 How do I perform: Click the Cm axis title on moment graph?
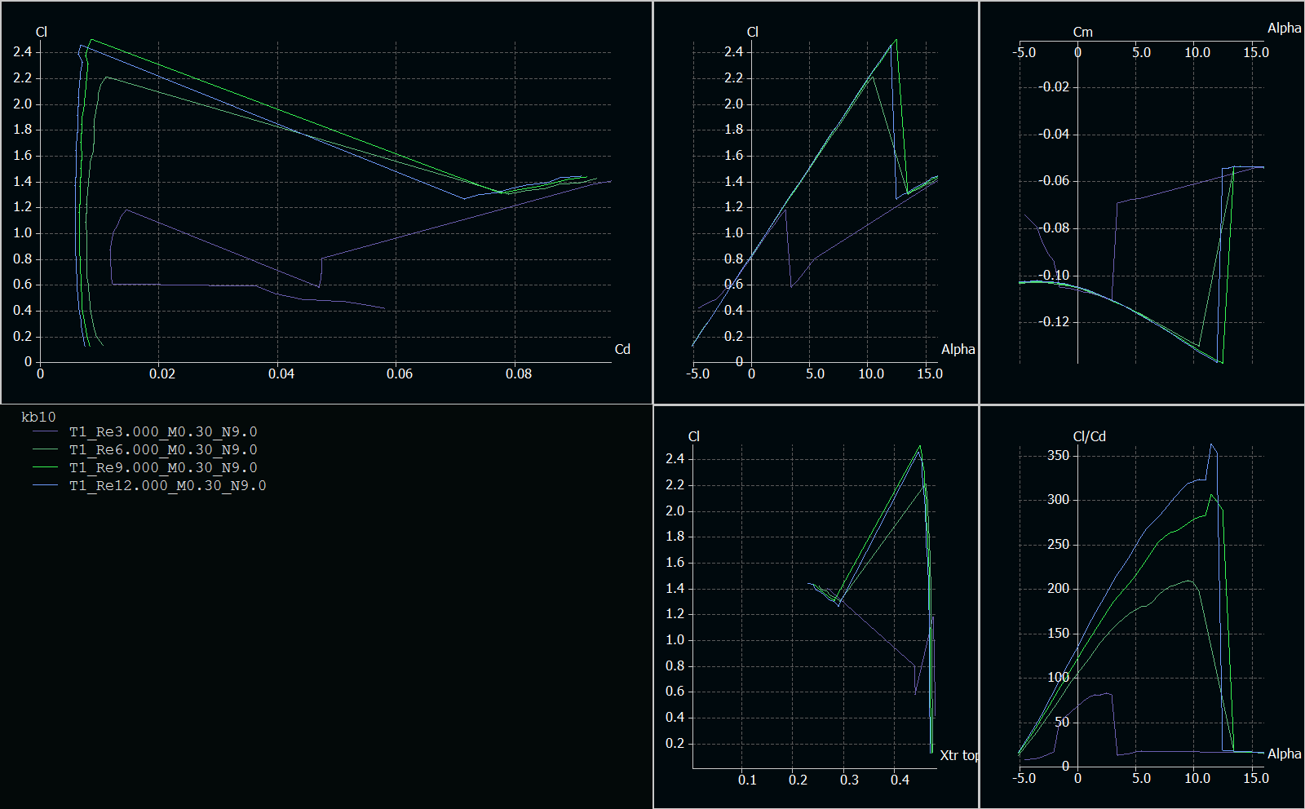(x=1082, y=32)
